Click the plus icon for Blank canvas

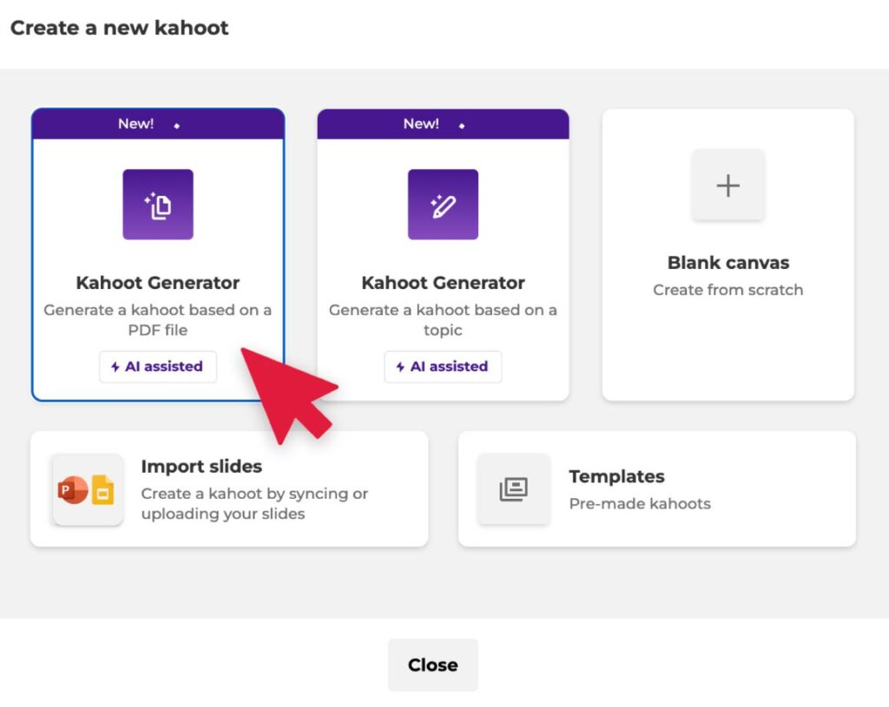coord(728,186)
